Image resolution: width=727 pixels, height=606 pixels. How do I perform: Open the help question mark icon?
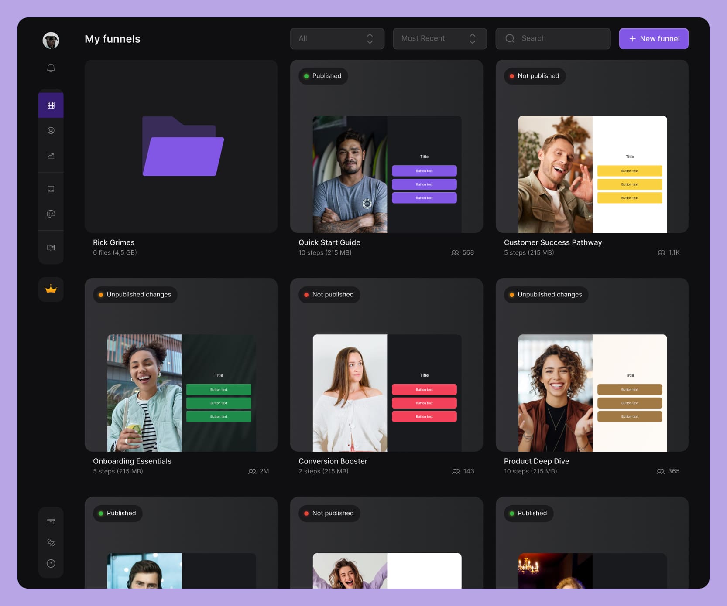coord(51,563)
